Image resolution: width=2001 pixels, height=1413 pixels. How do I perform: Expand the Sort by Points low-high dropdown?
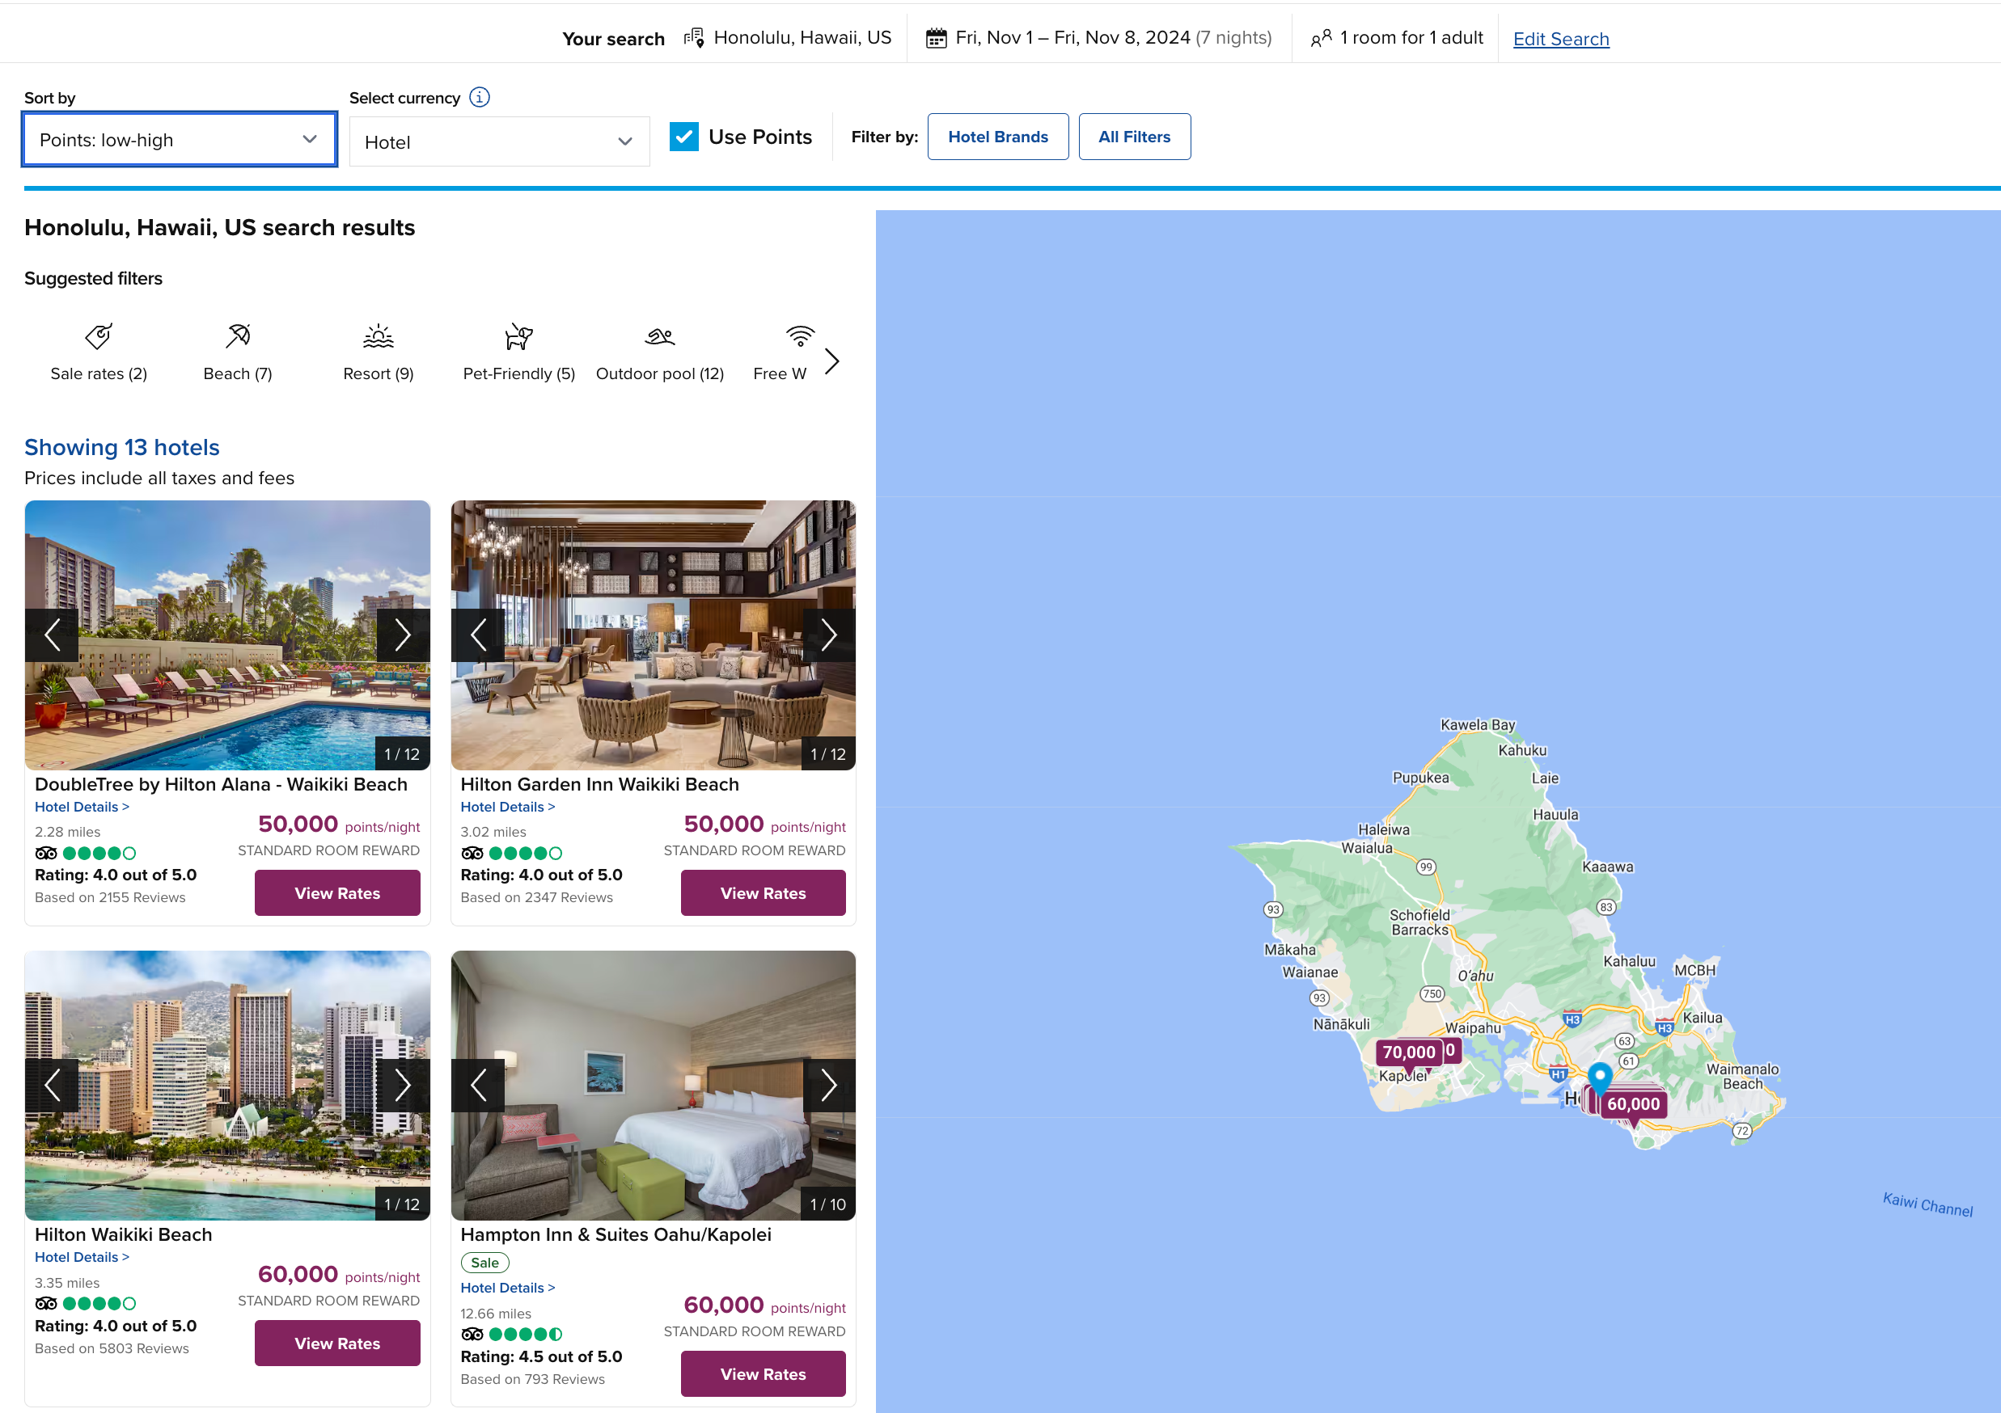pos(176,141)
